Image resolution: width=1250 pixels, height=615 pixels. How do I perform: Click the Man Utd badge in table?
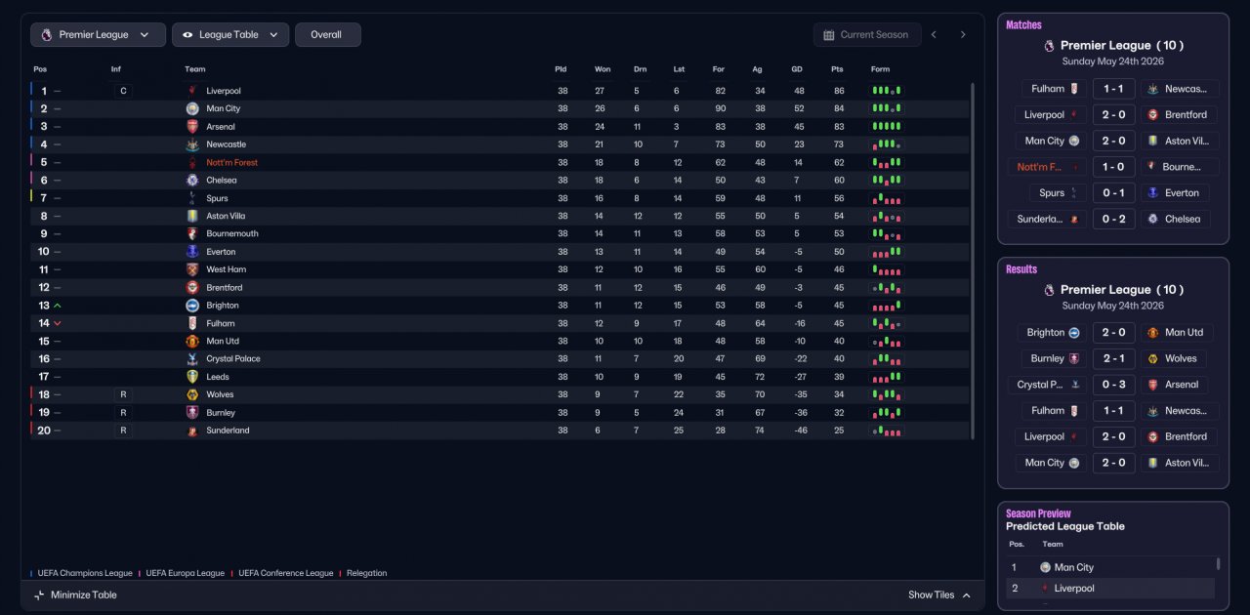coord(192,342)
